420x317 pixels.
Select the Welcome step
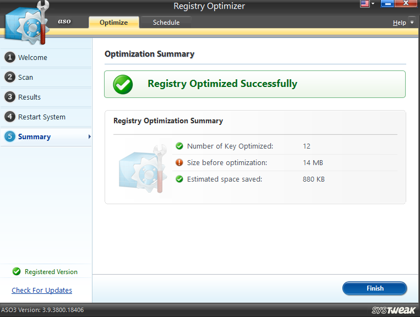tap(46, 57)
